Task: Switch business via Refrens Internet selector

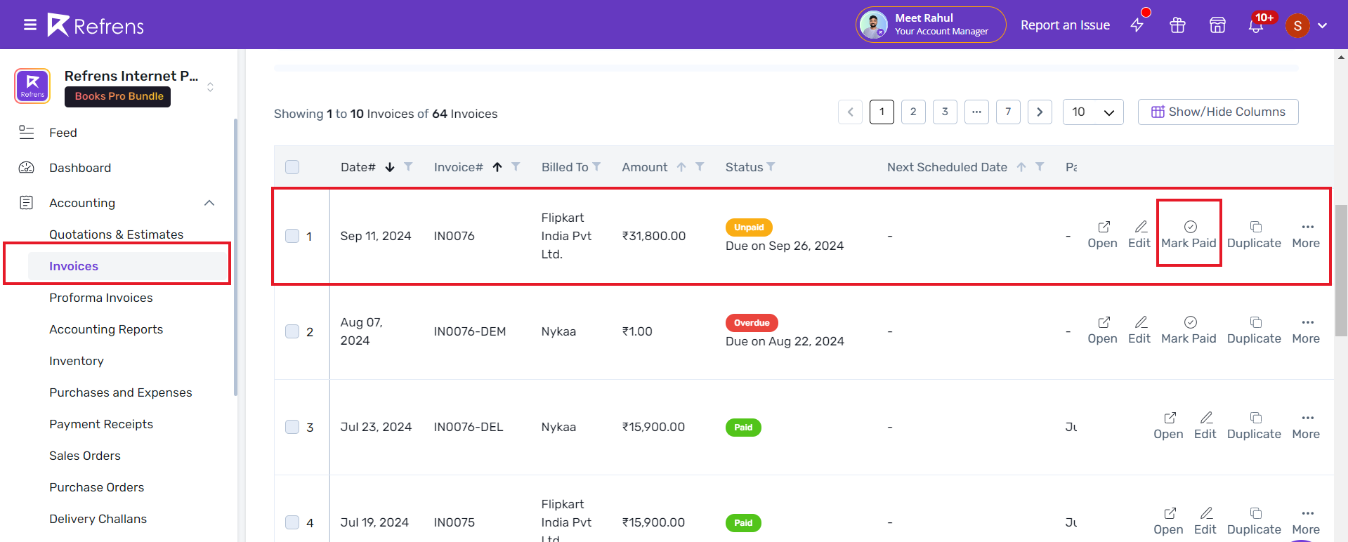Action: point(210,87)
